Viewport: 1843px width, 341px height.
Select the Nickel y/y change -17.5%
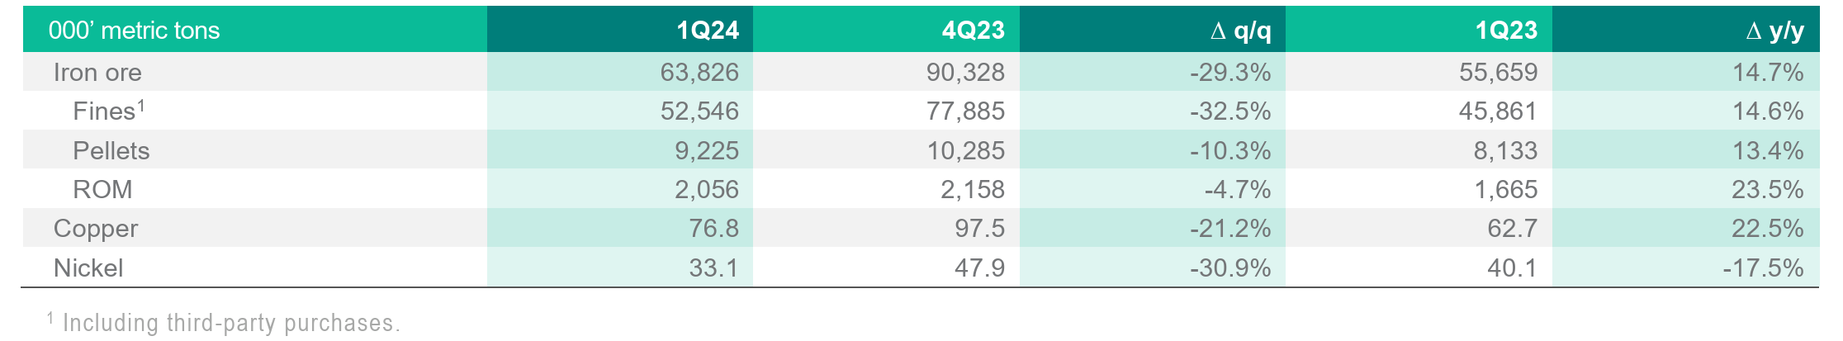1763,268
